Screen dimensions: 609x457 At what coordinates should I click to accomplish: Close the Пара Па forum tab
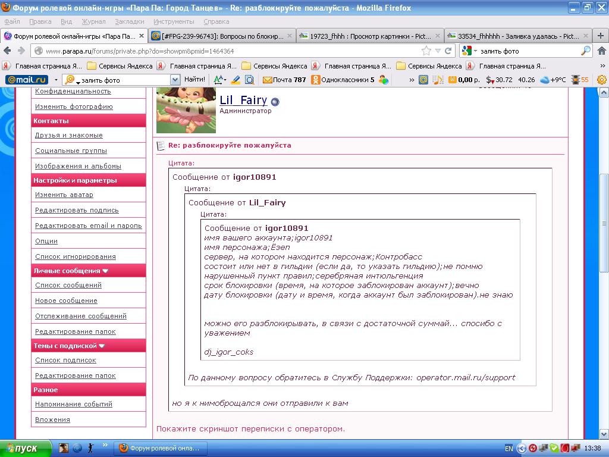142,36
